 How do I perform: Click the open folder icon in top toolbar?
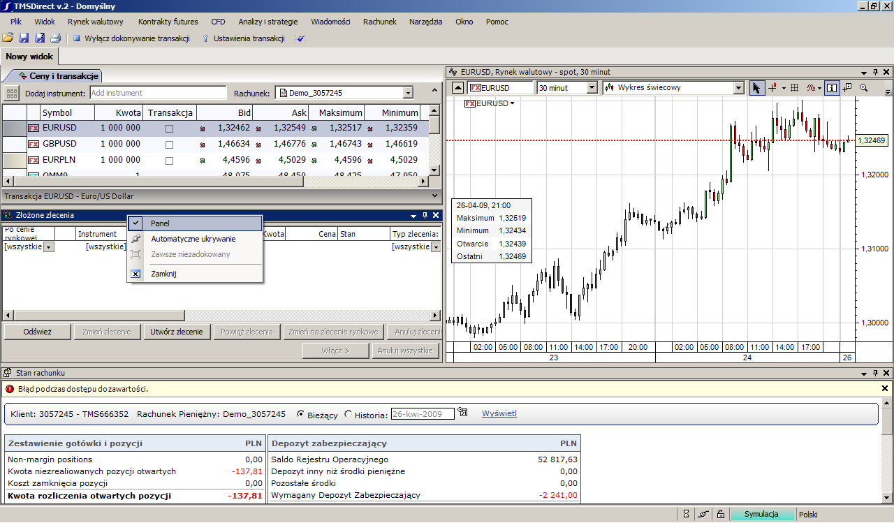tap(8, 38)
